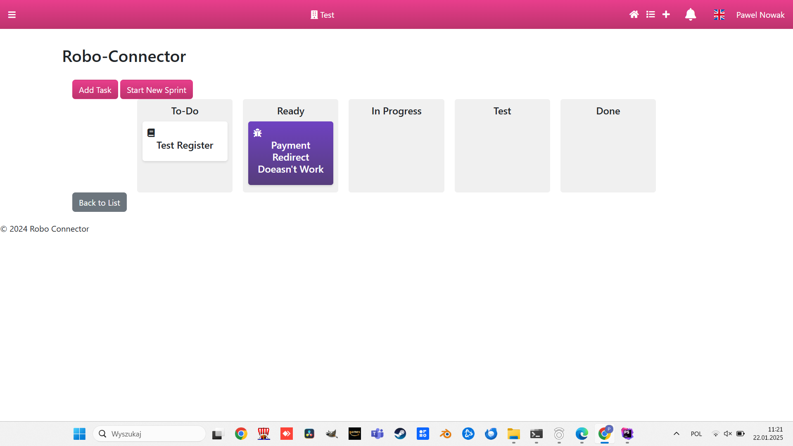This screenshot has height=446, width=793.
Task: Open PyCharm from the taskbar
Action: click(627, 434)
